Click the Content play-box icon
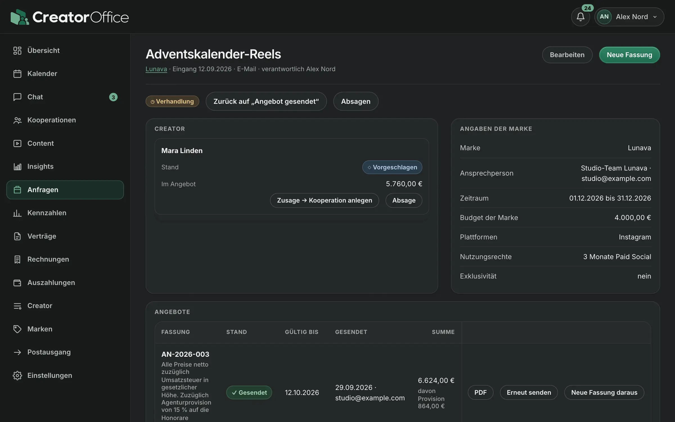The height and width of the screenshot is (422, 675). pos(17,143)
